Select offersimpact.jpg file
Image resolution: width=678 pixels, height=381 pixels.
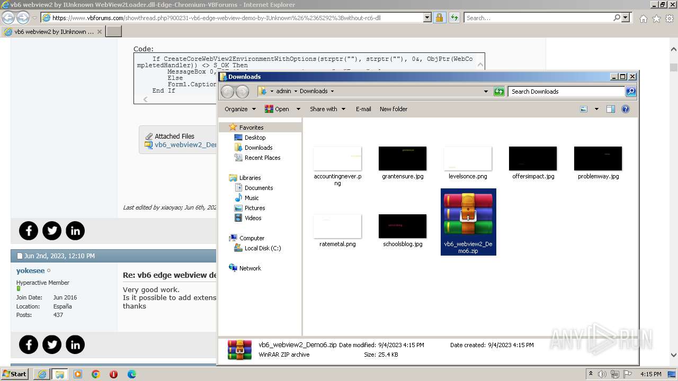point(533,163)
